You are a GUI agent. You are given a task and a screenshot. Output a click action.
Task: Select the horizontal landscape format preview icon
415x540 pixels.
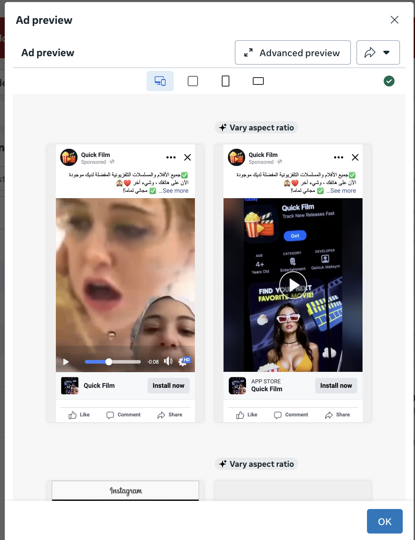pos(258,81)
